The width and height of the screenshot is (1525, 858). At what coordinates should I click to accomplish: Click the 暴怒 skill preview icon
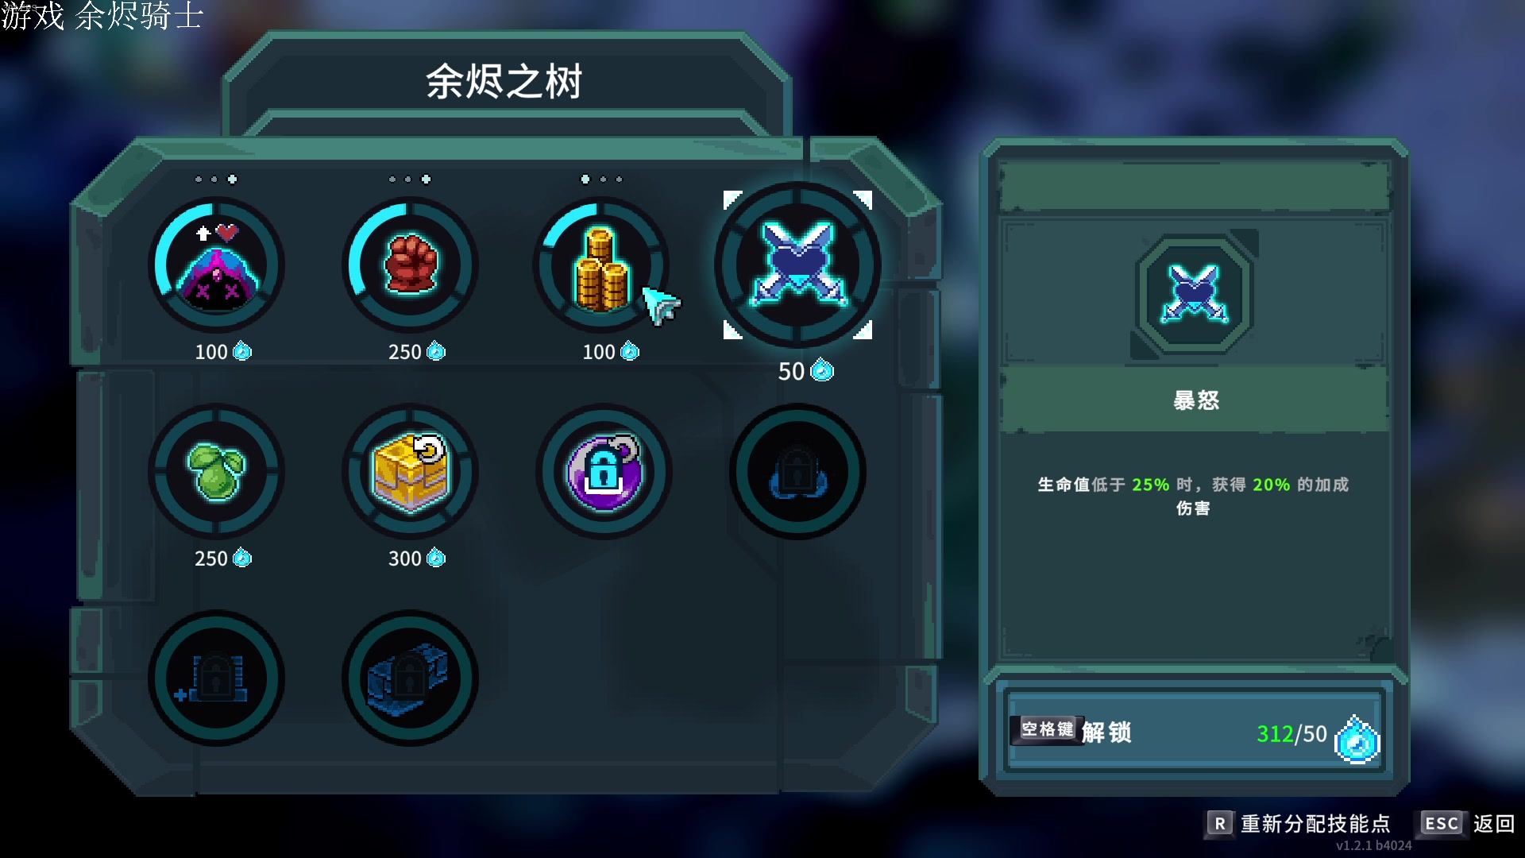[1194, 294]
